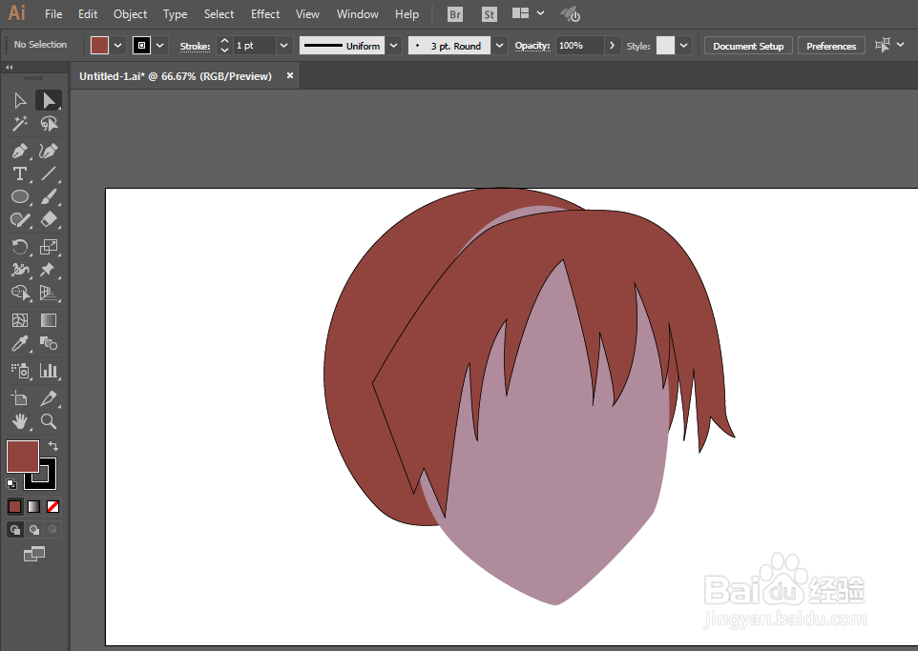918x651 pixels.
Task: Expand the 3 pt. Round brush dropdown
Action: coord(499,46)
